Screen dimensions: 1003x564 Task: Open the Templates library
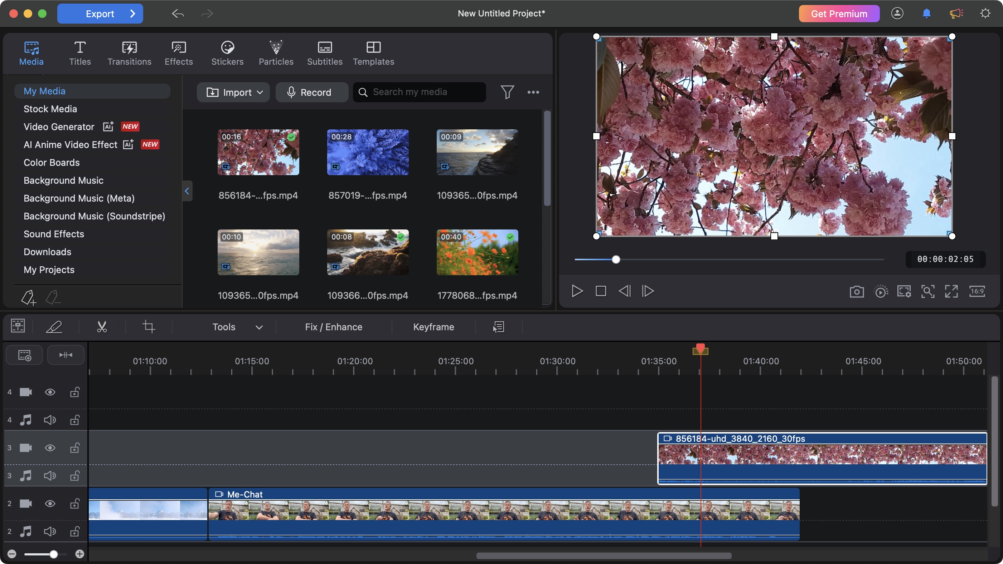pos(373,53)
